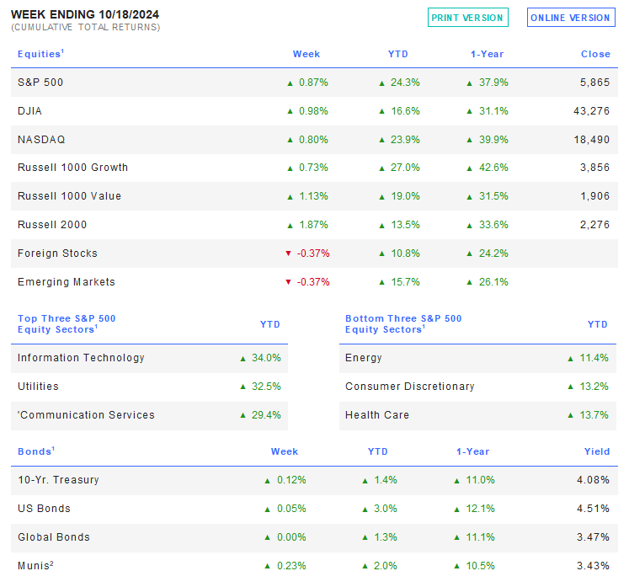Click Russell 2000 weekly return 1.87%
The image size is (629, 587).
313,225
